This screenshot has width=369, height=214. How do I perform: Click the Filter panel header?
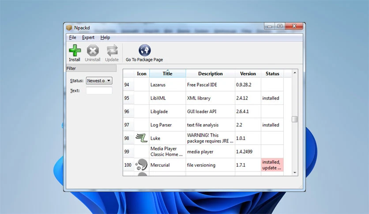click(91, 69)
